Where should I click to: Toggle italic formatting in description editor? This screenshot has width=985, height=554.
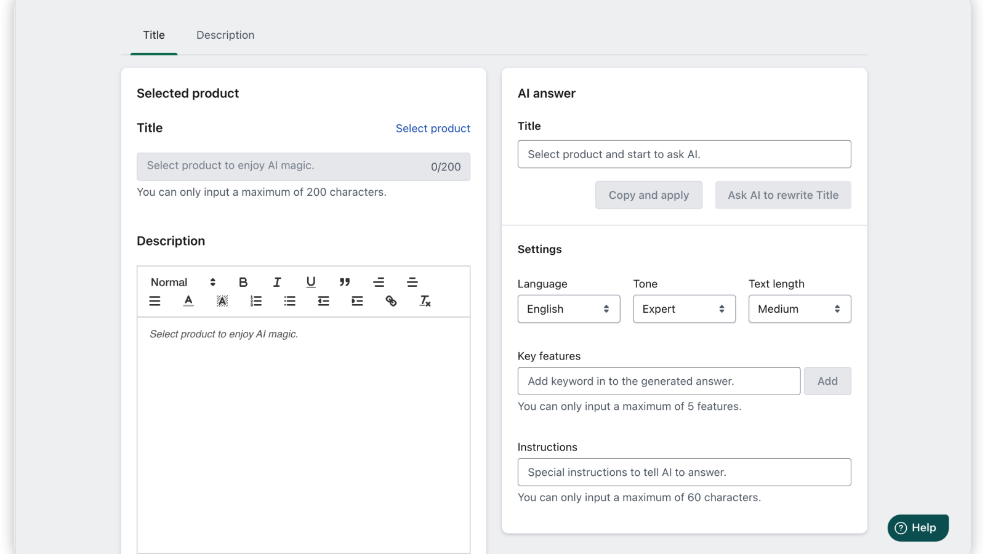(277, 282)
